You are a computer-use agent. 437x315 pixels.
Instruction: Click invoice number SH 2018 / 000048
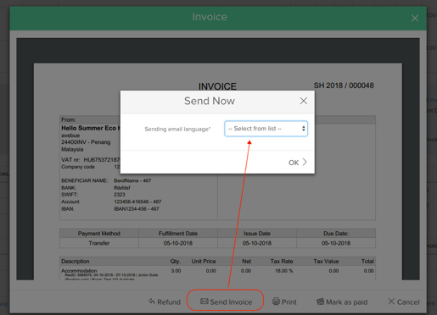[x=344, y=86]
